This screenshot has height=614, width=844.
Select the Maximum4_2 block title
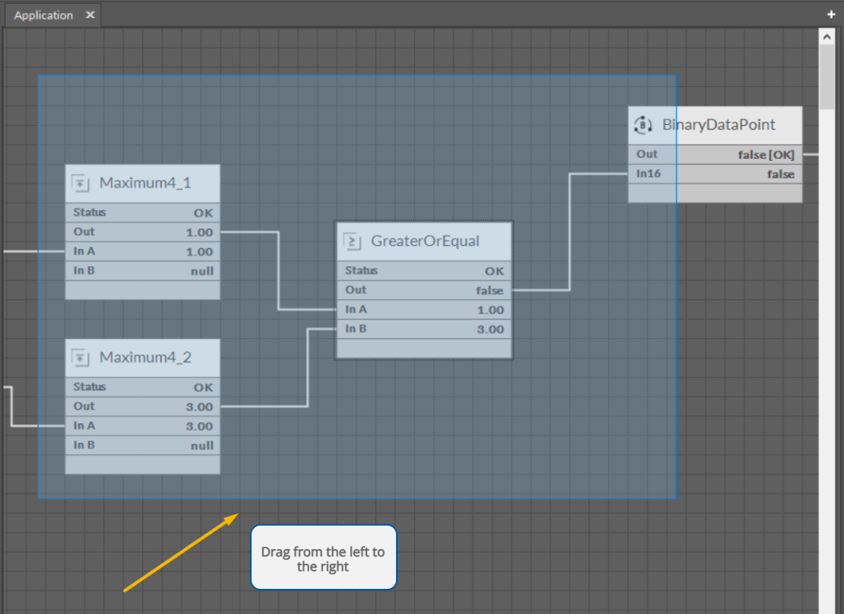point(145,357)
